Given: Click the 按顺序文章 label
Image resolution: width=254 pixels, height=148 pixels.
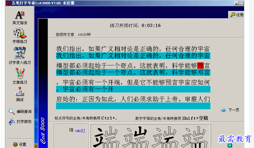Looking at the screenshot, I should tap(65, 35).
